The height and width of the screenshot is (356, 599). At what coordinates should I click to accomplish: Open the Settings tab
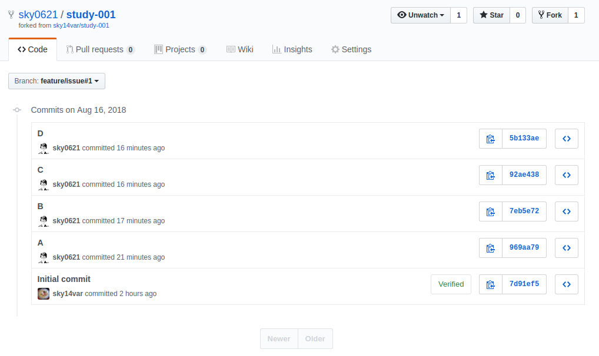pyautogui.click(x=351, y=49)
